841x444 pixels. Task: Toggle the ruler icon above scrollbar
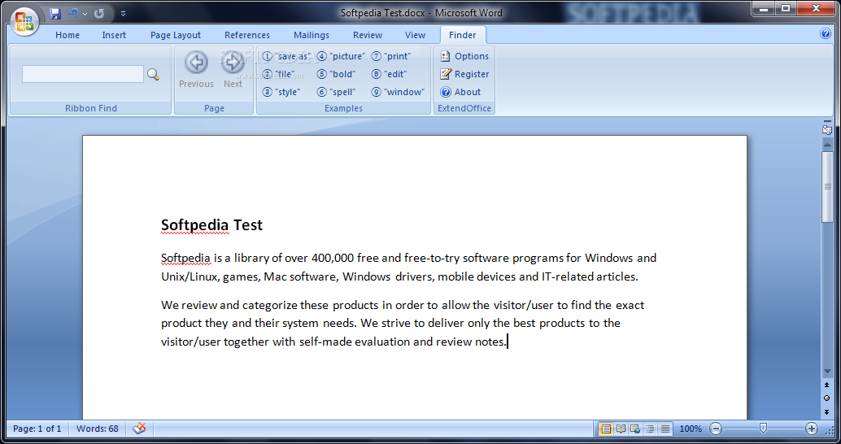826,128
